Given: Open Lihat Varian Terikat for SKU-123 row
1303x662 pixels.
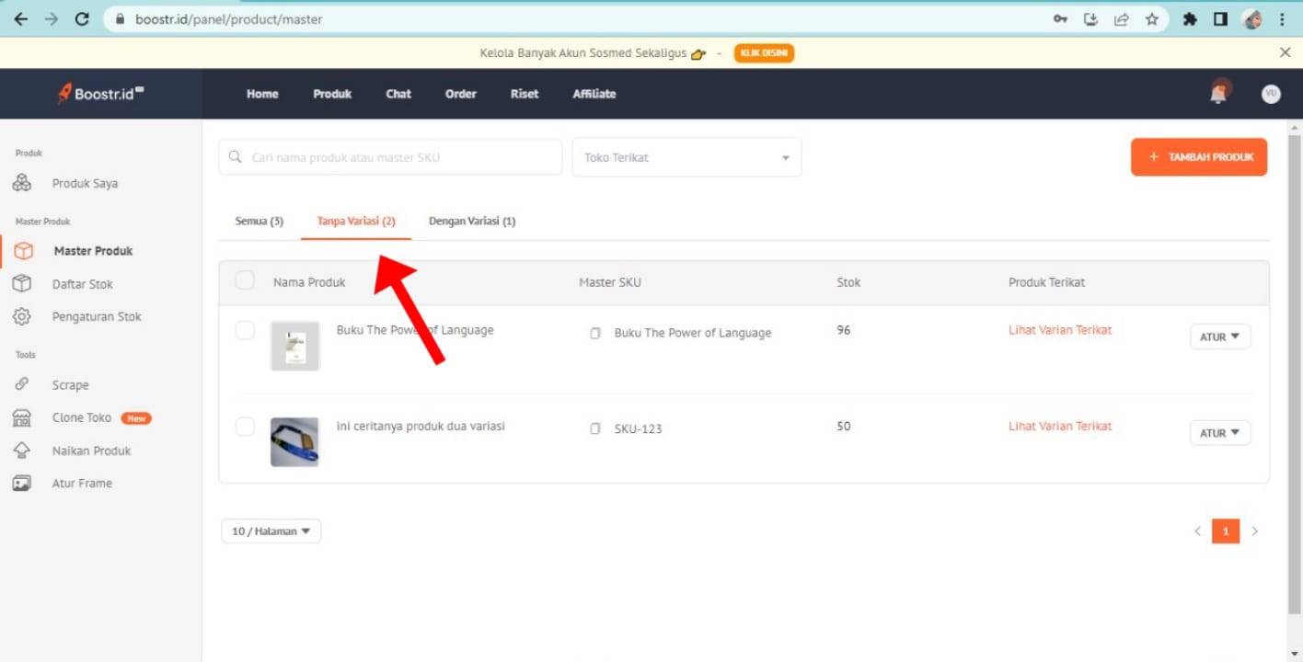Looking at the screenshot, I should (1060, 426).
